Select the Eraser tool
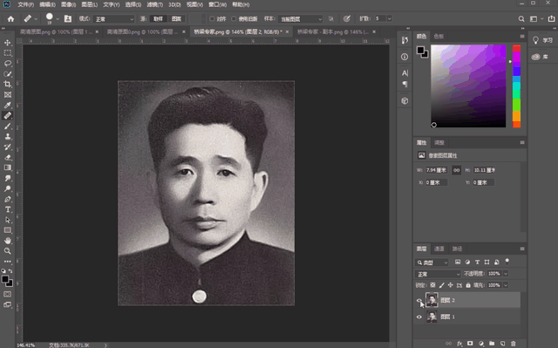 tap(8, 157)
